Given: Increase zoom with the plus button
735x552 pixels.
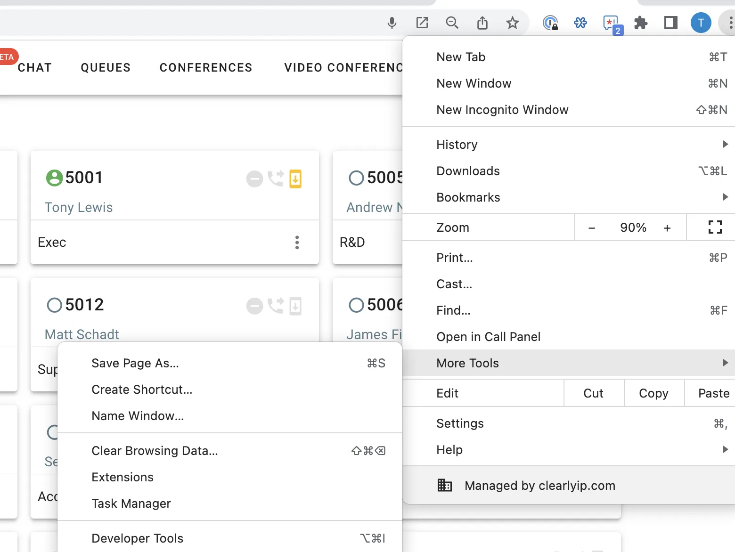Looking at the screenshot, I should 667,228.
